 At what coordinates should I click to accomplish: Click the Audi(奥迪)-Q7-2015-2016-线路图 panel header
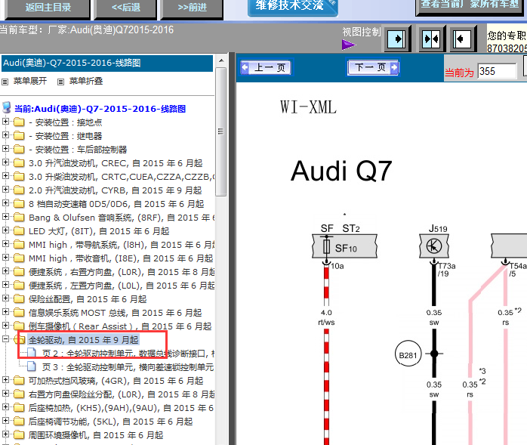(107, 63)
